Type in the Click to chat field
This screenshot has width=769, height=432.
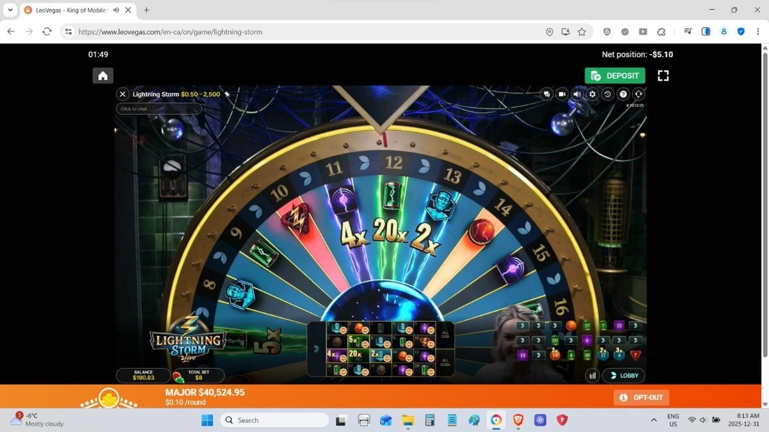point(158,109)
